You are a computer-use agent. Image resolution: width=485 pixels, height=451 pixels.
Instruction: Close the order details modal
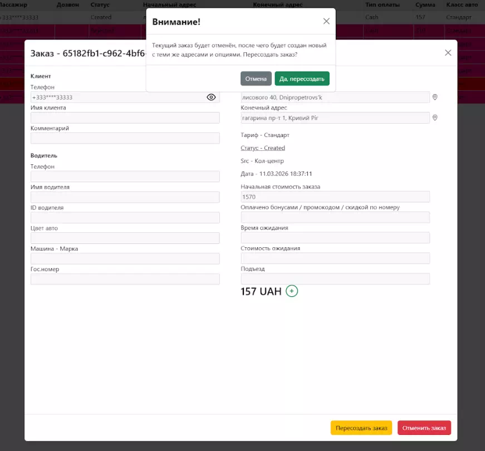tap(448, 53)
